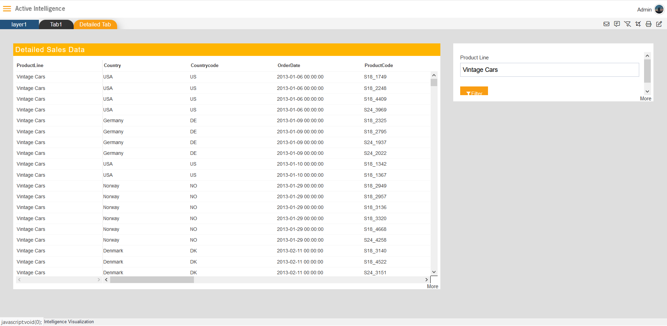Click right arrow of column scrollbar
The width and height of the screenshot is (667, 326).
point(426,280)
